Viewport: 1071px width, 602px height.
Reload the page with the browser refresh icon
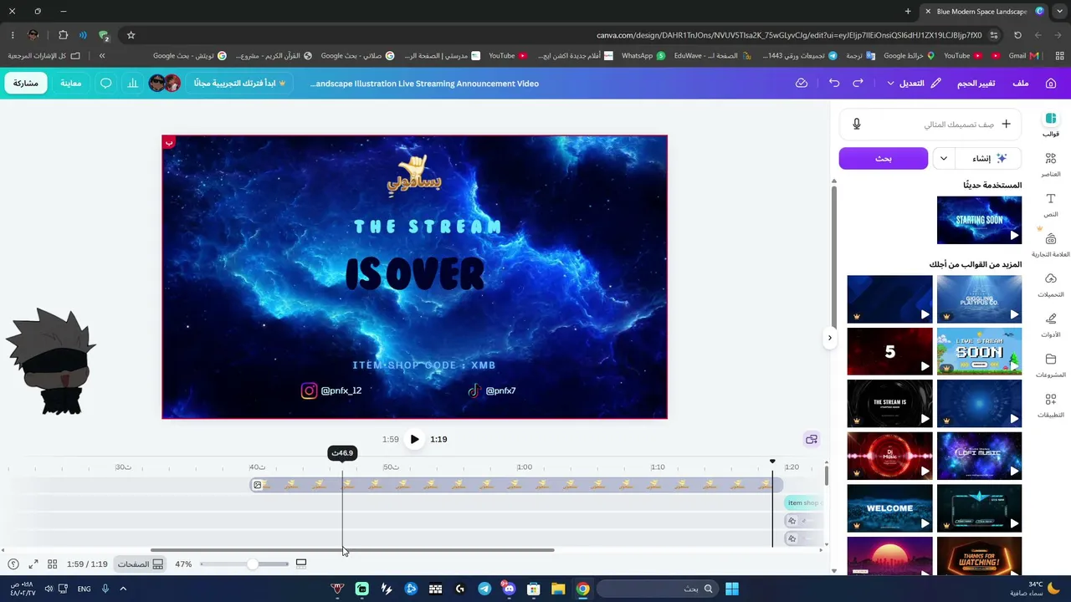click(1017, 35)
